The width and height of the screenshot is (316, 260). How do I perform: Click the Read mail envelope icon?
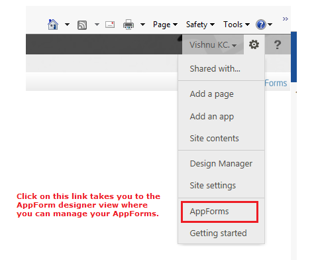110,25
